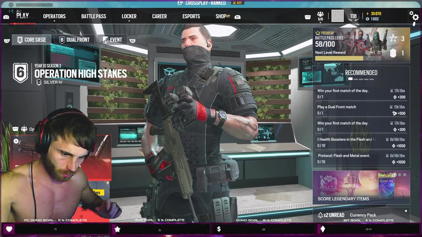422x237 pixels.
Task: Click the Silver IV rank badge icon
Action: pos(39,82)
